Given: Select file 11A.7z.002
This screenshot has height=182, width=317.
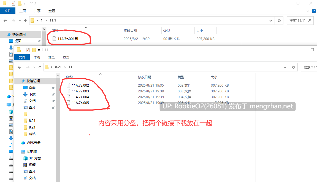Looking at the screenshot, I should tap(80, 85).
